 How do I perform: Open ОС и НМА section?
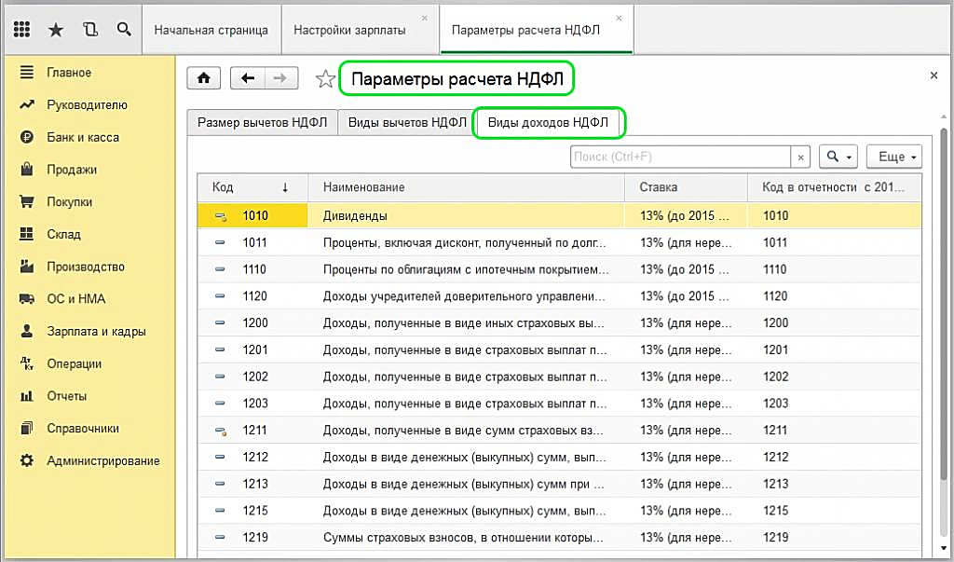coord(76,299)
